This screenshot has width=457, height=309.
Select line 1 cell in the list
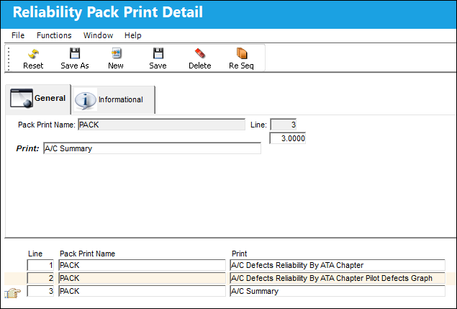(40, 265)
